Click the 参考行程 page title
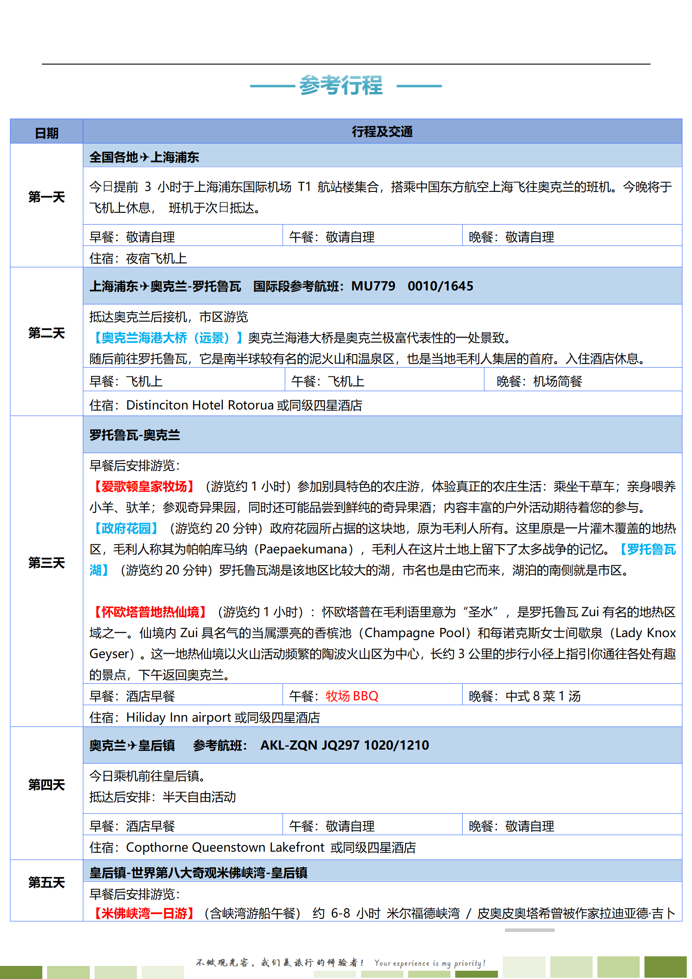Image resolution: width=692 pixels, height=979 pixels. pos(341,85)
